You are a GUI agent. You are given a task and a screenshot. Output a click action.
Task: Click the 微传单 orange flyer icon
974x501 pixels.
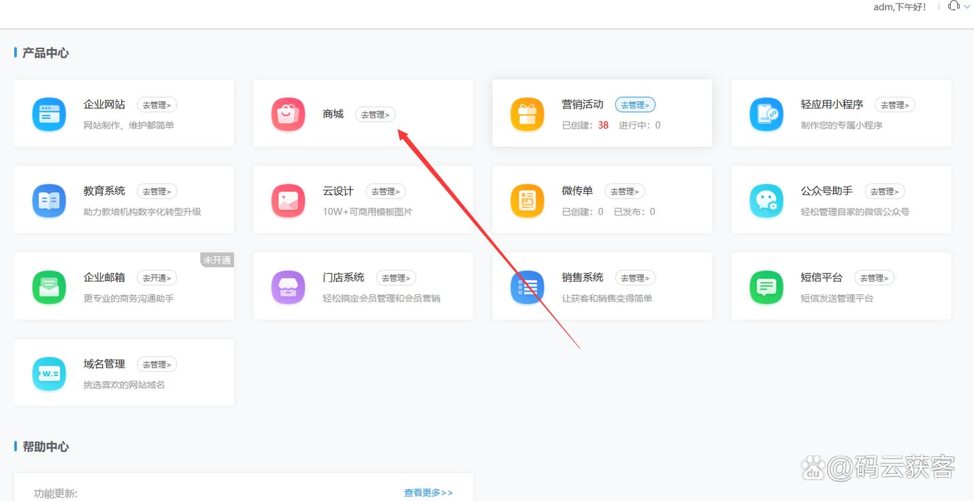coord(527,201)
